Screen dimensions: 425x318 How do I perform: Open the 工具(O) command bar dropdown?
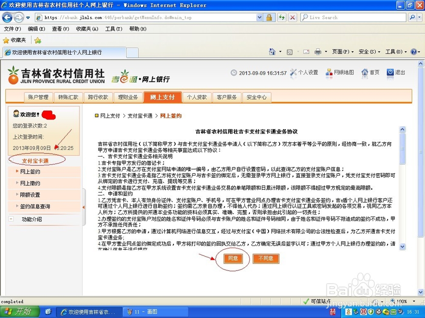(x=396, y=52)
